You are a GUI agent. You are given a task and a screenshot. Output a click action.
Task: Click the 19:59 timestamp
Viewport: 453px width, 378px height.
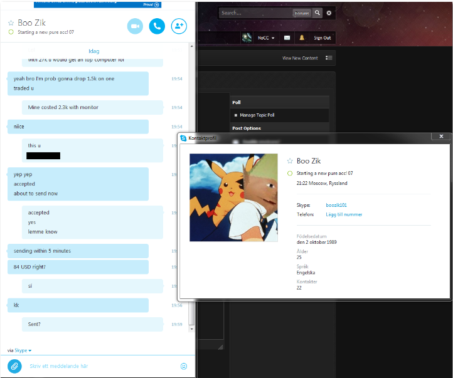(176, 324)
